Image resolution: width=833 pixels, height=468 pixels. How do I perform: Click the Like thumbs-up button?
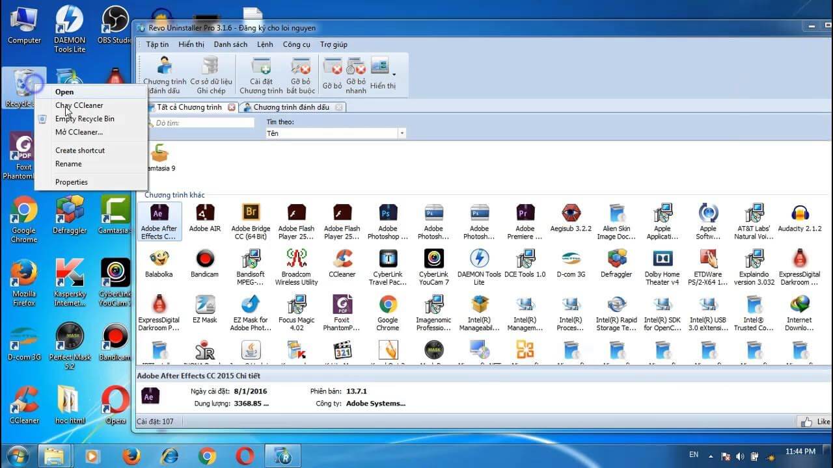pos(815,421)
